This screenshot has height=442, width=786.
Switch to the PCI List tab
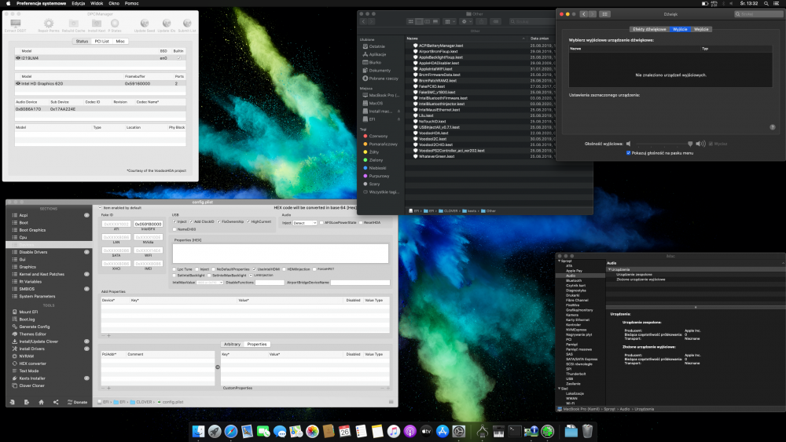tap(101, 41)
